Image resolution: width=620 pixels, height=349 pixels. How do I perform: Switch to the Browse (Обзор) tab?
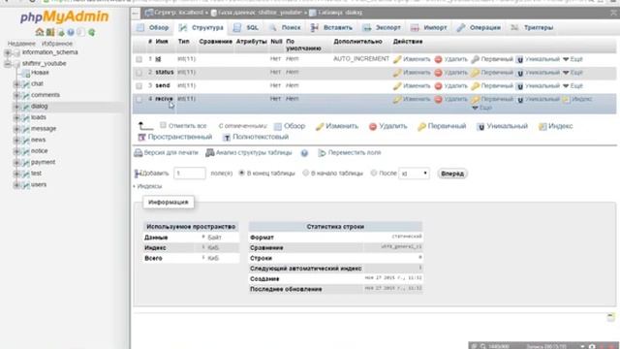pyautogui.click(x=153, y=28)
